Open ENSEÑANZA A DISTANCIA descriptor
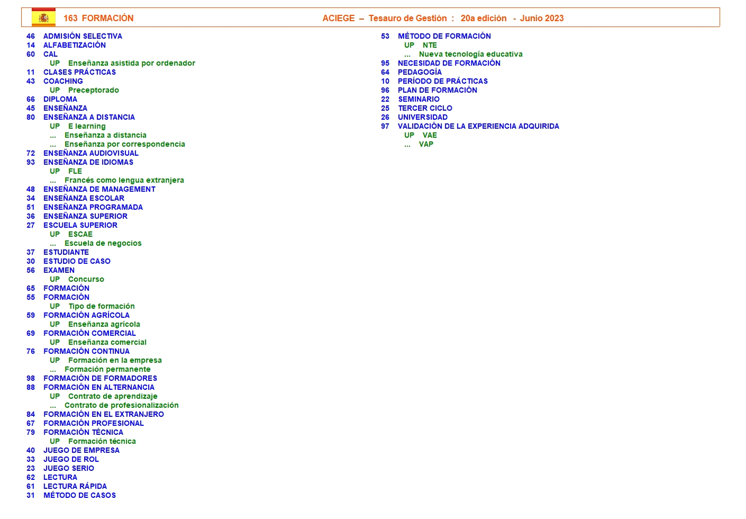The width and height of the screenshot is (746, 519). 89,117
